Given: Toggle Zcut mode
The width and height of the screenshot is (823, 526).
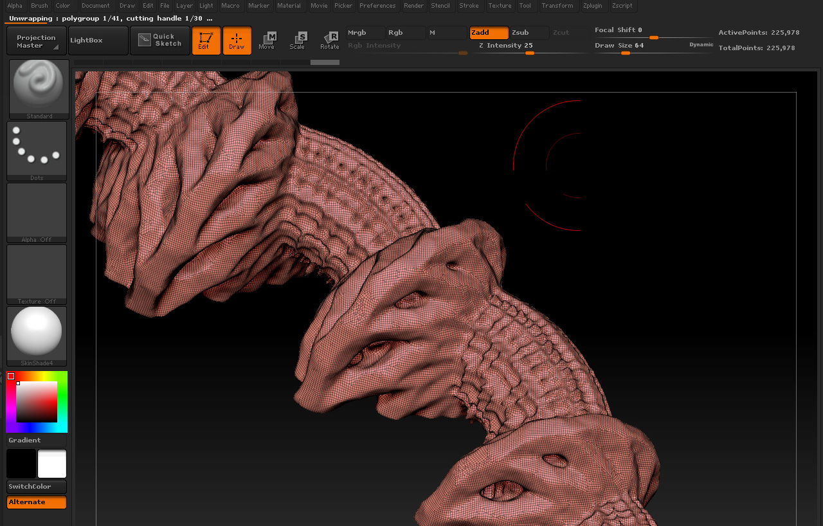Looking at the screenshot, I should pyautogui.click(x=570, y=33).
